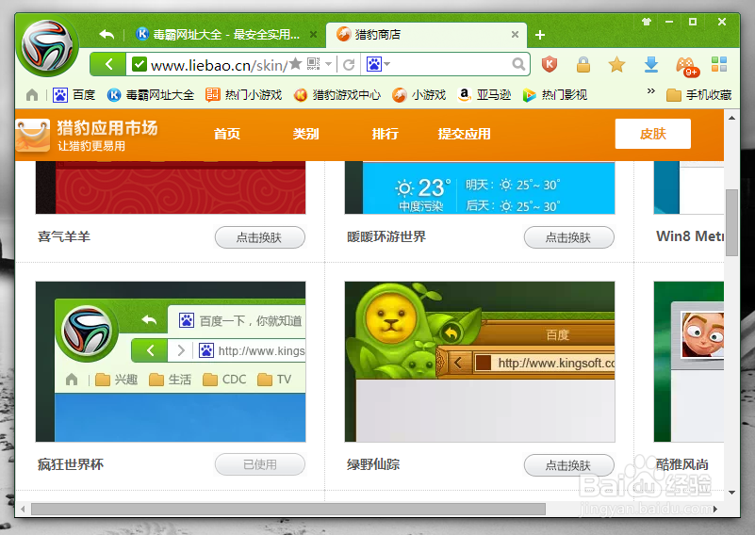
Task: Open the 百度 bookmark
Action: tap(74, 95)
